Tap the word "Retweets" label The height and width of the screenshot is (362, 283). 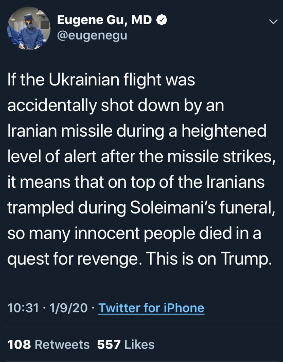pyautogui.click(x=62, y=344)
